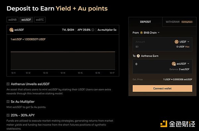Click the Amount input field

tap(152, 44)
